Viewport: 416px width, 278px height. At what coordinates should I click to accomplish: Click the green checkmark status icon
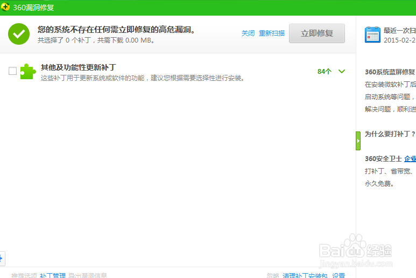point(19,34)
